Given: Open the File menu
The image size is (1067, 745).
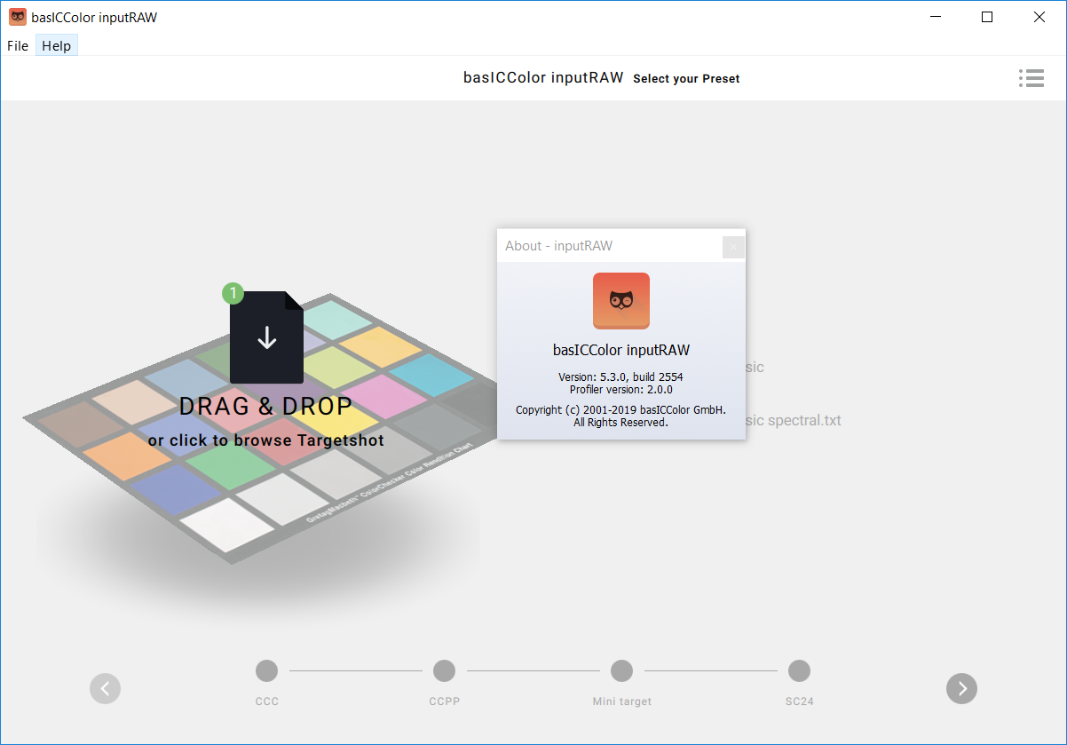Looking at the screenshot, I should coord(18,45).
